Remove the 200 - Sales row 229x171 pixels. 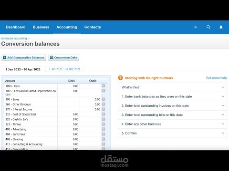(x=104, y=99)
